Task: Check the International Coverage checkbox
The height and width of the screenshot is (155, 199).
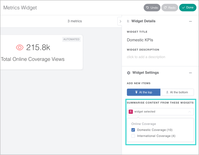Action: pyautogui.click(x=133, y=136)
